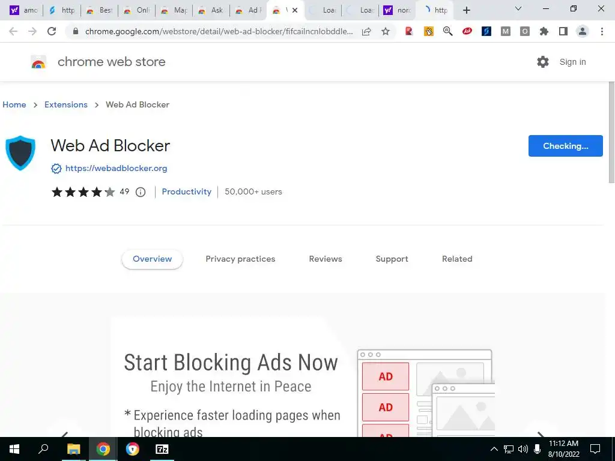The image size is (615, 461).
Task: Reload the current page
Action: pyautogui.click(x=52, y=31)
